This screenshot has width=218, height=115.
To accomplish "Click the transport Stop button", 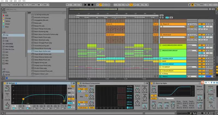I will point(89,5).
